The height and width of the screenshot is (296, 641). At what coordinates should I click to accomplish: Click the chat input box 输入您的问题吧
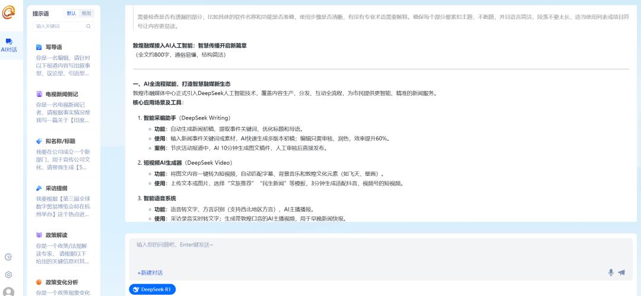[380, 259]
